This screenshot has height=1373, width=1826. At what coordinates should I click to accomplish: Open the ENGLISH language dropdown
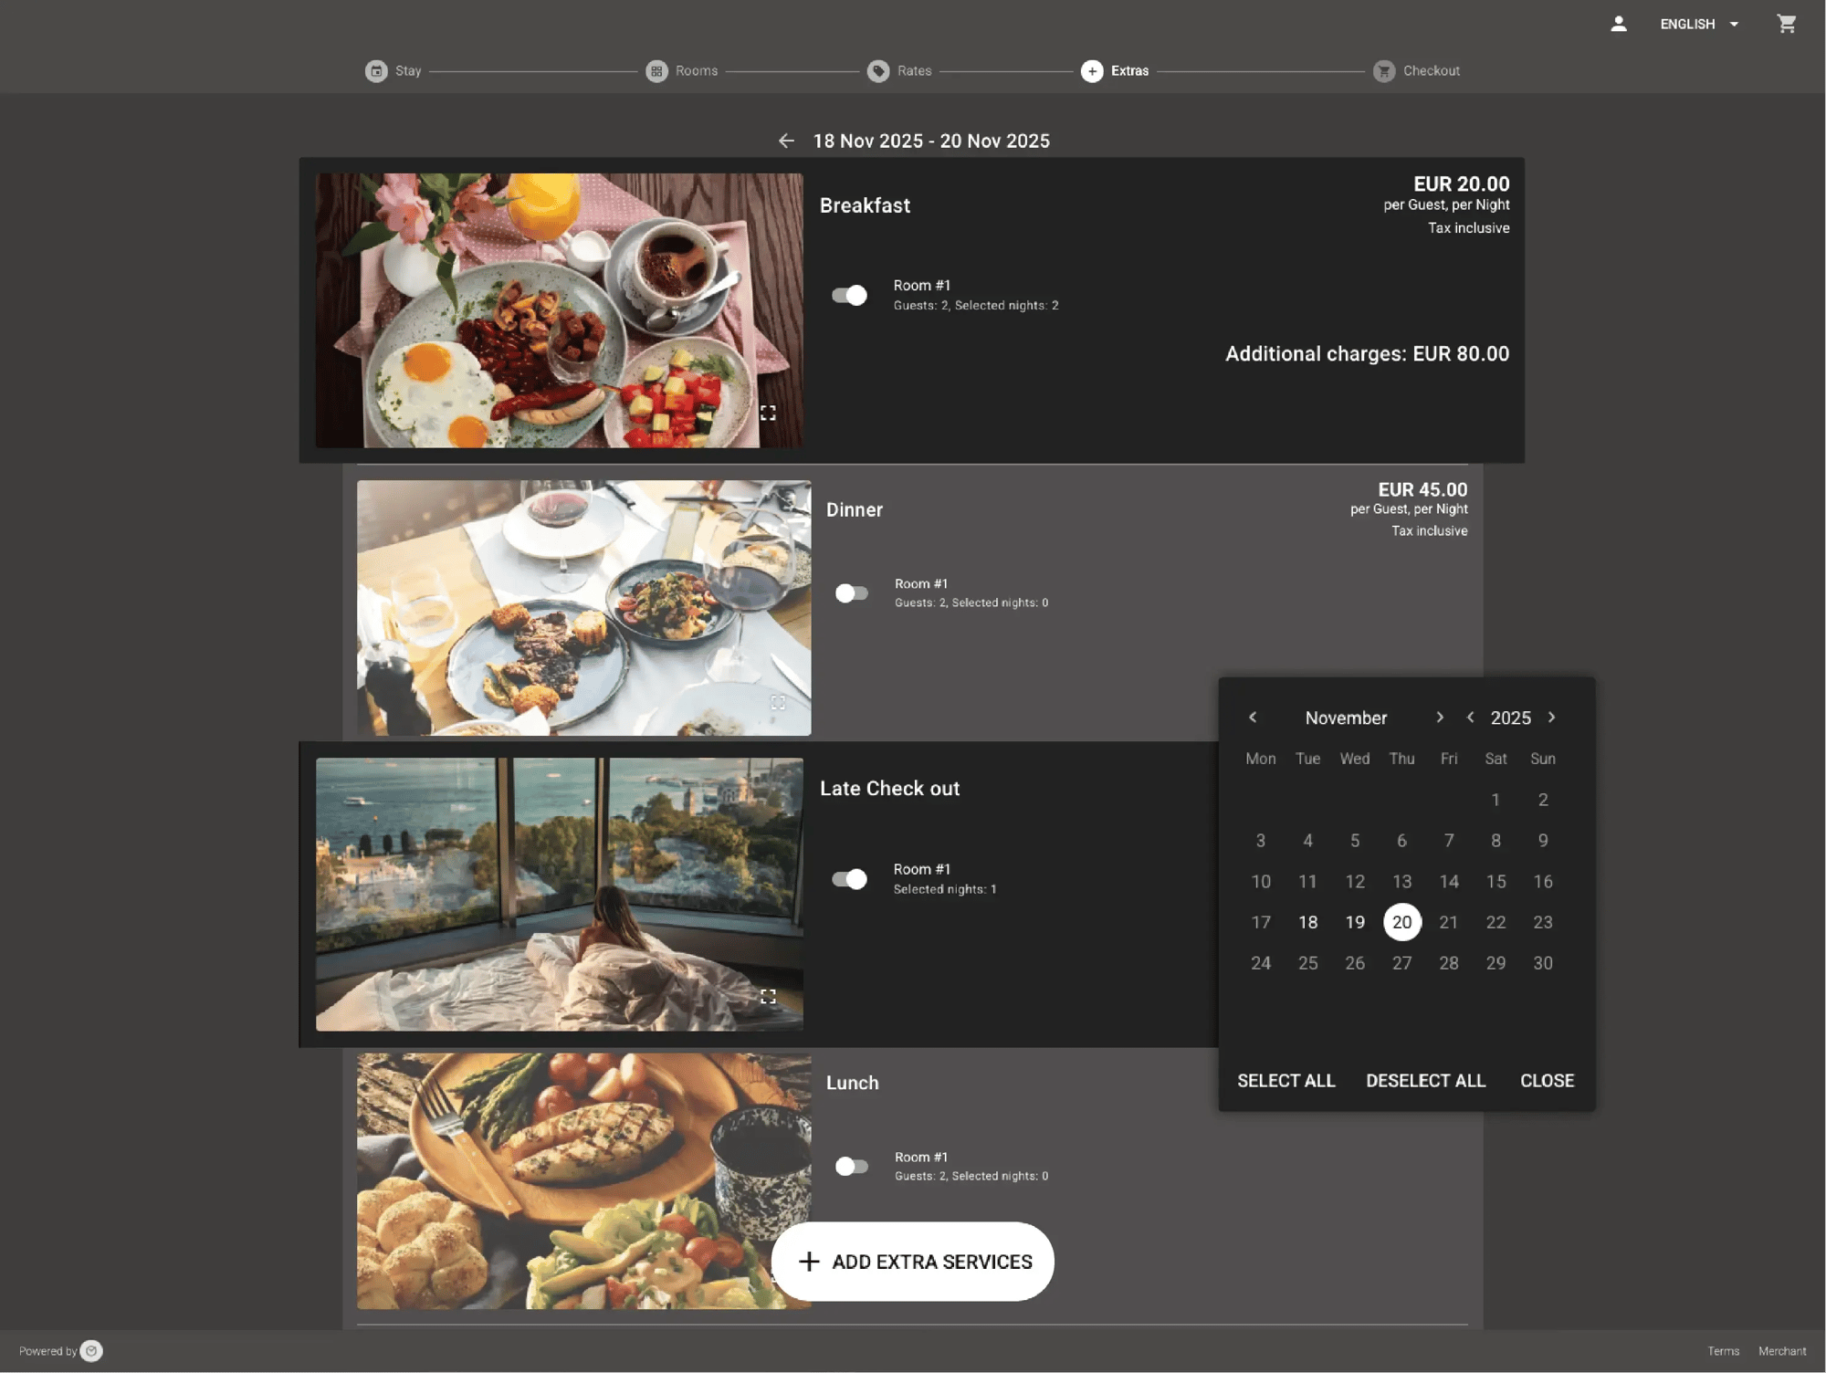point(1697,24)
